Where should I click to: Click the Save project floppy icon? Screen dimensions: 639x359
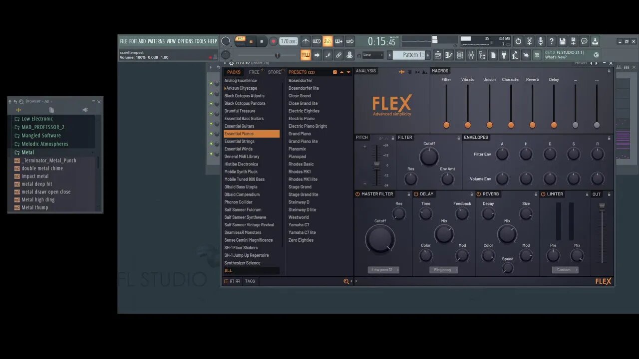[x=562, y=41]
